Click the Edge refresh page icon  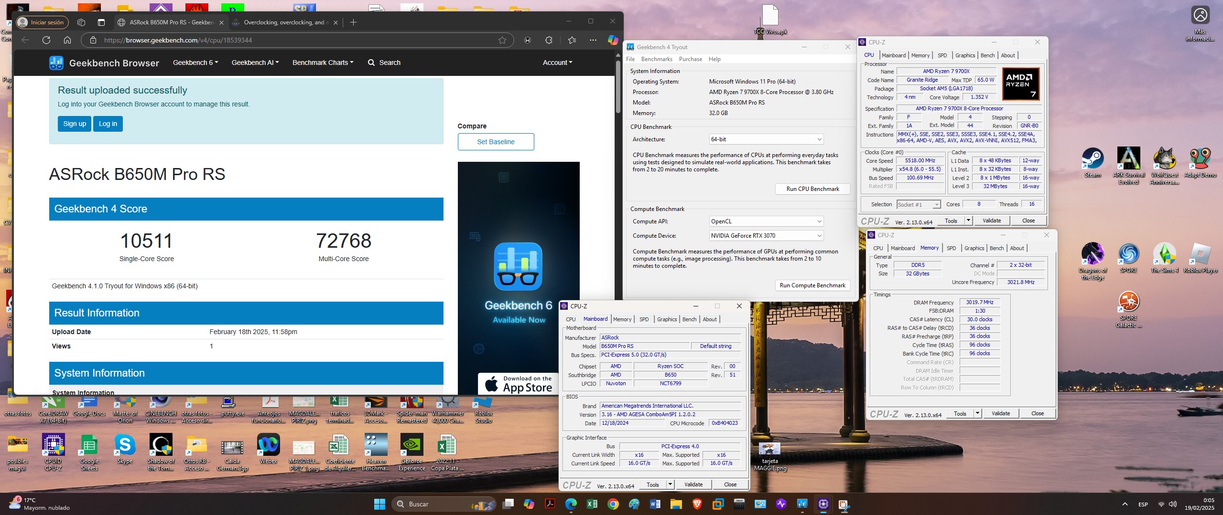pos(46,40)
